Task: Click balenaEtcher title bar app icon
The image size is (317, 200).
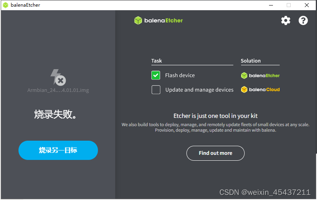Action: 6,5
